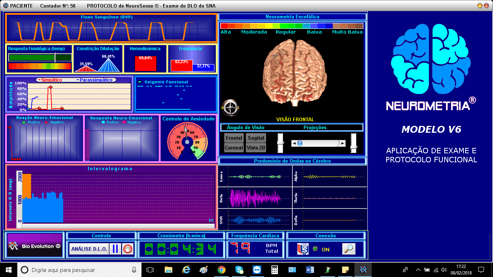Click the 37,77% Frequência value

(x=203, y=66)
